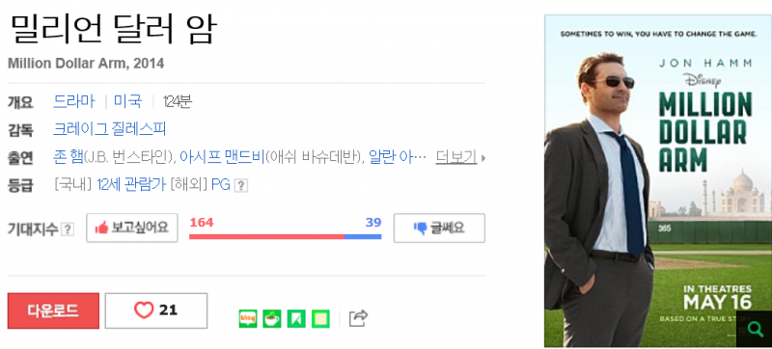Click the Million Dollar Arm poster
This screenshot has height=349, width=772.
coord(658,181)
